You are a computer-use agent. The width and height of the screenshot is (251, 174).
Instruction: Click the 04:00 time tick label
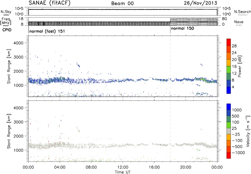coord(60,167)
